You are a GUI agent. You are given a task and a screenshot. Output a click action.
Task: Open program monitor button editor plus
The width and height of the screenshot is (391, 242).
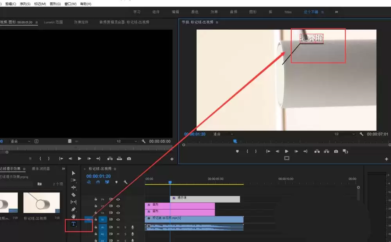tap(386, 159)
